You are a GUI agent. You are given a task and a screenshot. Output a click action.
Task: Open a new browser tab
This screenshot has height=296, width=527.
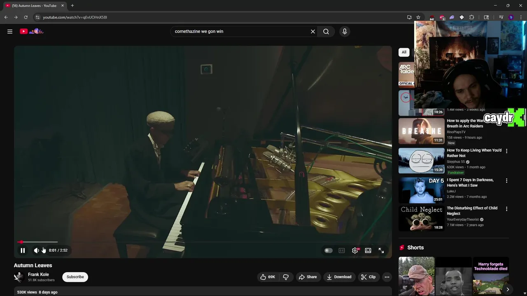pos(72,6)
